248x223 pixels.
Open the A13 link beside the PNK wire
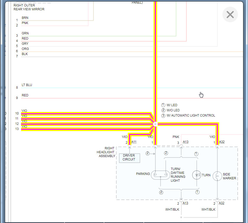coord(186,142)
